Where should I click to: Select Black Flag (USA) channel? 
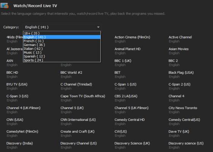(x=181, y=73)
